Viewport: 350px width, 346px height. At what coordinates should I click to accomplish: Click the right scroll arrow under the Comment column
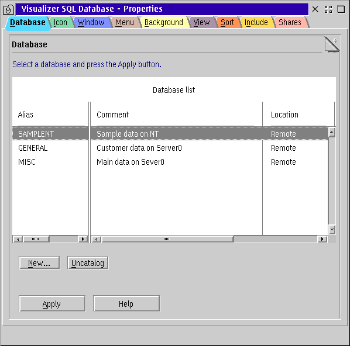(x=322, y=239)
